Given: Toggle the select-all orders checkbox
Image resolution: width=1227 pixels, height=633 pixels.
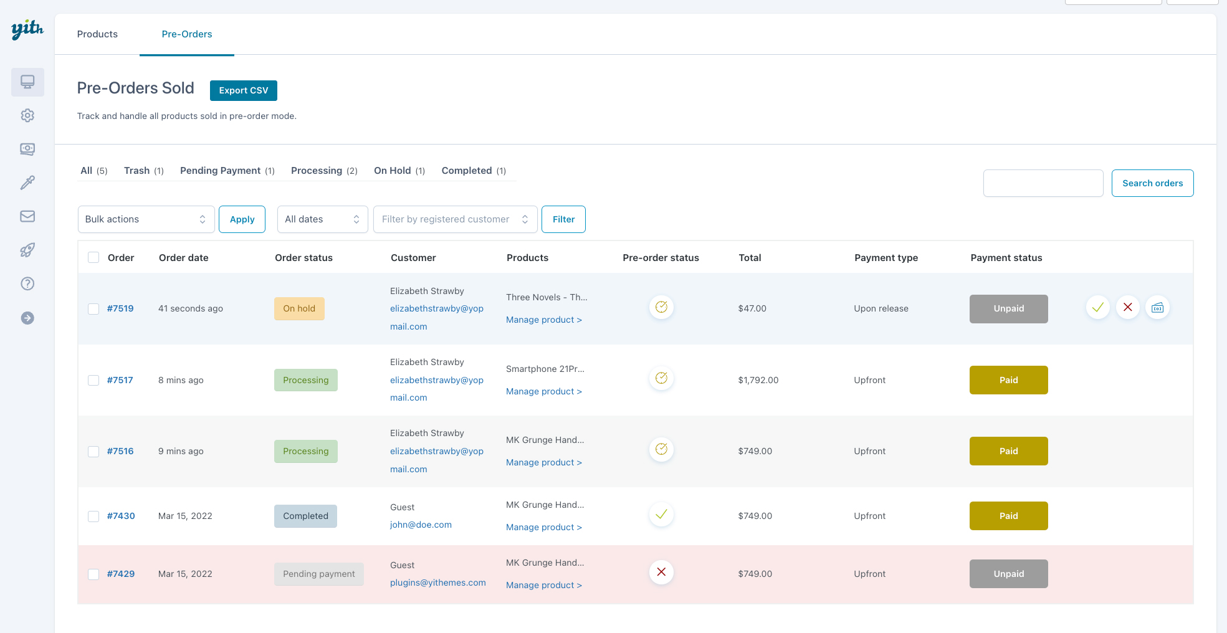Looking at the screenshot, I should pyautogui.click(x=93, y=258).
